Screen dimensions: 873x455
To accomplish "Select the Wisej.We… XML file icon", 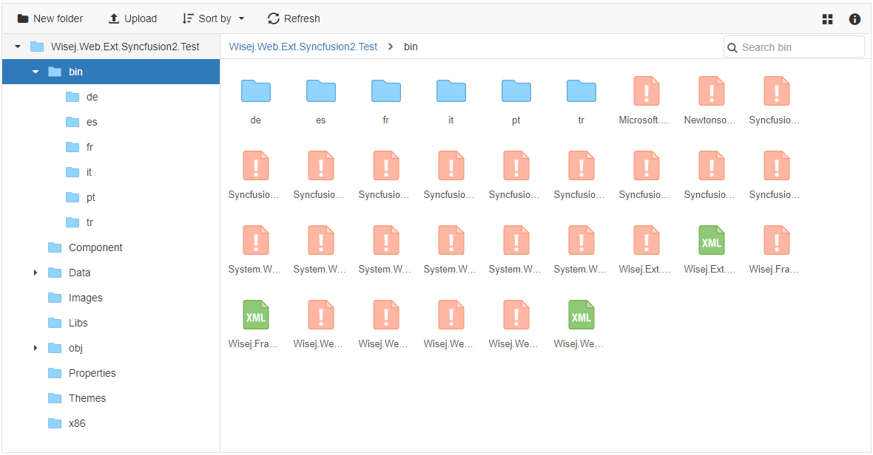I will click(582, 315).
